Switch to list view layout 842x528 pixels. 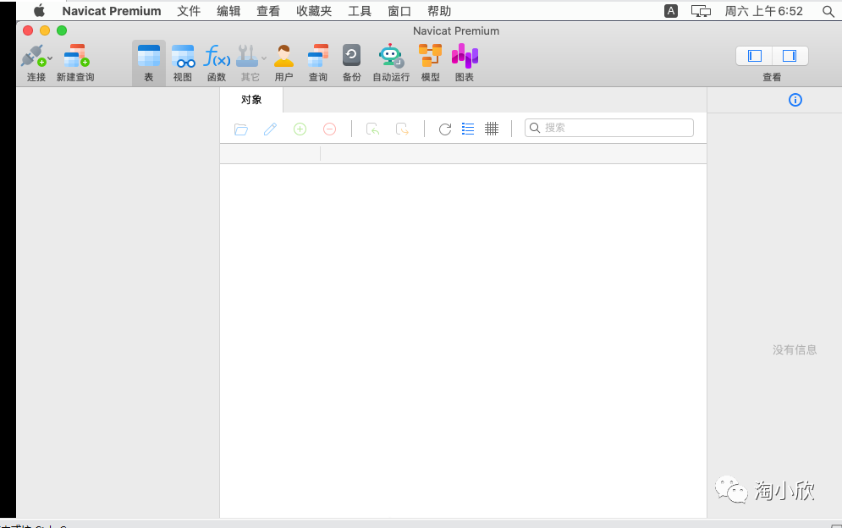[468, 129]
